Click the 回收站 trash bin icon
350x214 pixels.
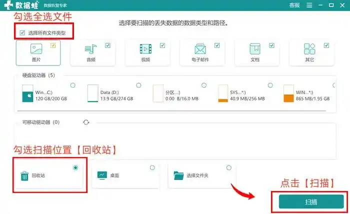(x=24, y=175)
